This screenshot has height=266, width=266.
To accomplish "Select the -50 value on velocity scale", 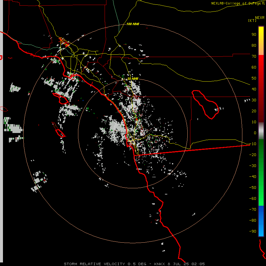I will (253, 188).
